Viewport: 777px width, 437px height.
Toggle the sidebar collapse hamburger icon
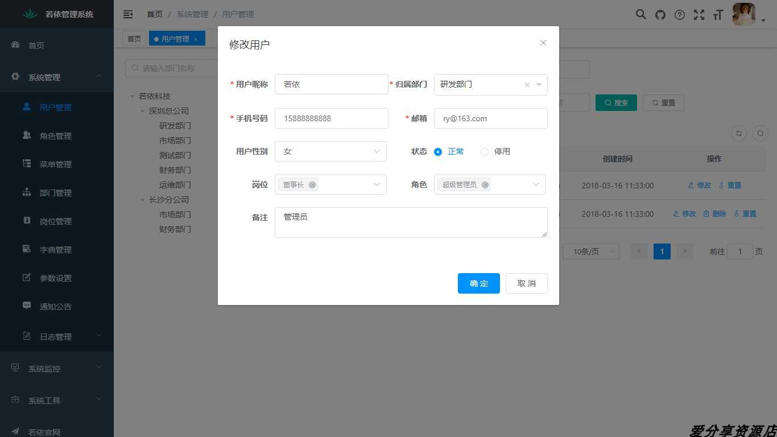[x=128, y=14]
